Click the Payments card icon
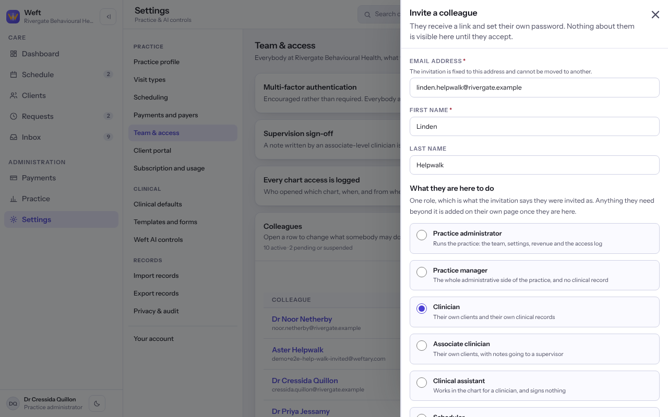The image size is (668, 417). click(x=14, y=178)
